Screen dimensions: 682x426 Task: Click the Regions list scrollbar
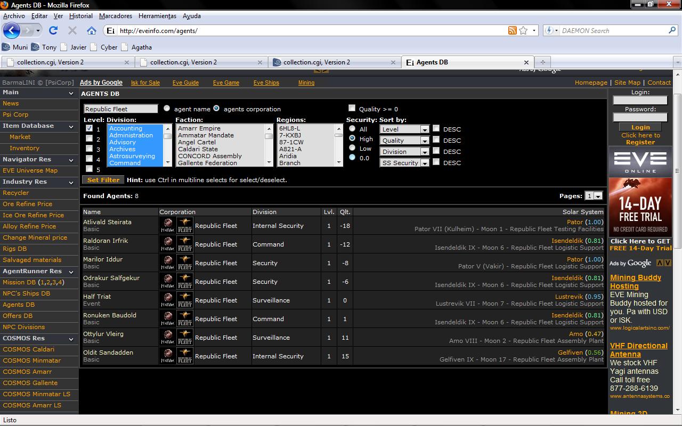coord(338,145)
